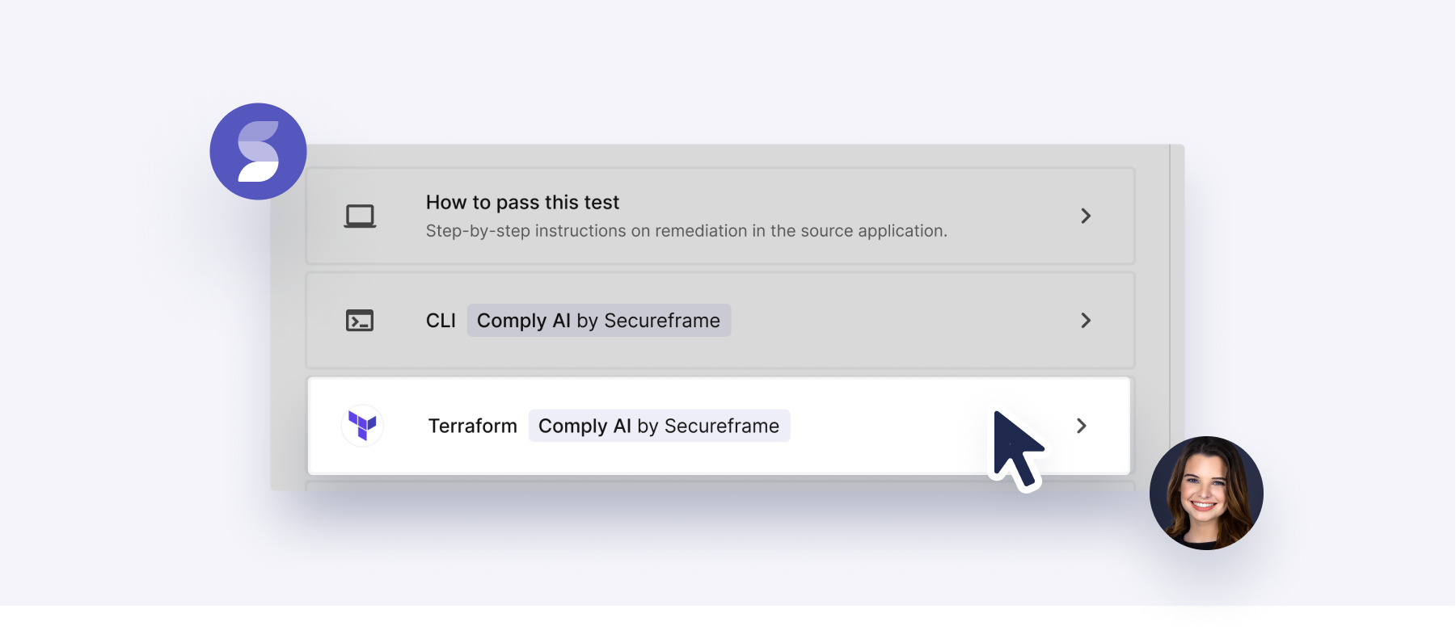1456x643 pixels.
Task: Click the CLI terminal icon
Action: [x=360, y=321]
